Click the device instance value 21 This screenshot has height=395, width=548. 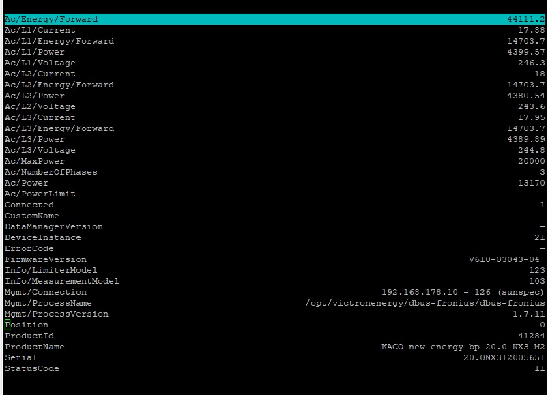coord(540,237)
